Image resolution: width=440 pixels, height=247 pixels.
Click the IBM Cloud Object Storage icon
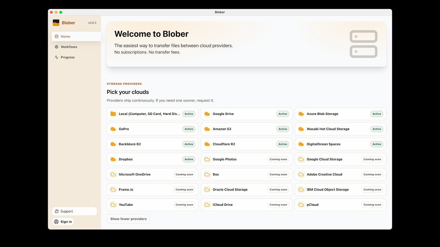click(x=301, y=189)
